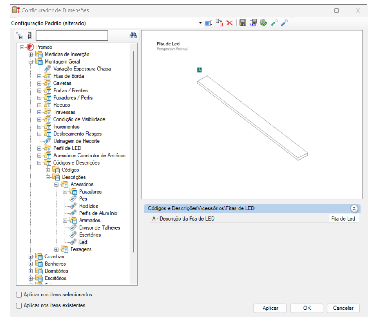
Task: Click the blue export arrow icon
Action: [285, 23]
